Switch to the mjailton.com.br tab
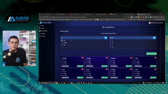The width and height of the screenshot is (168, 94). click(x=116, y=14)
